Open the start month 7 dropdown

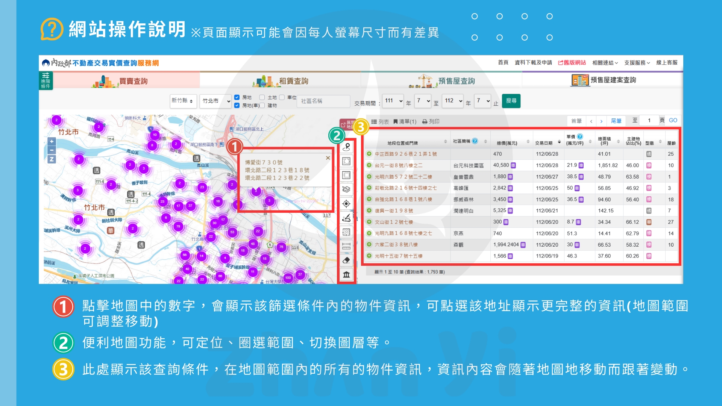click(423, 101)
